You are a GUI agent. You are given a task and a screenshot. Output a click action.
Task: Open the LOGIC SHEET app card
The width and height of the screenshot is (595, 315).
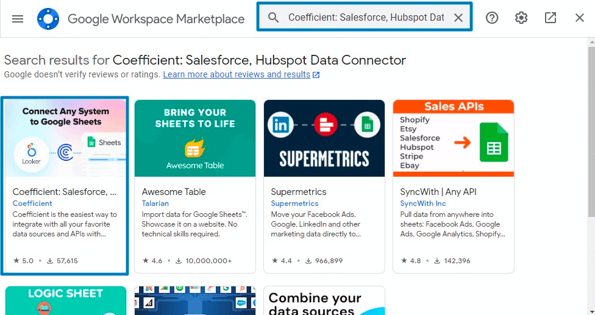[x=65, y=300]
